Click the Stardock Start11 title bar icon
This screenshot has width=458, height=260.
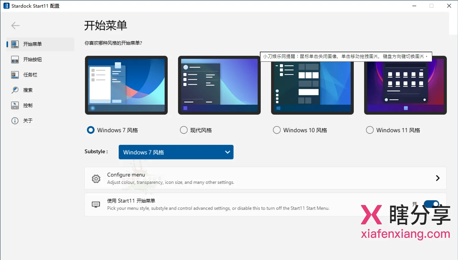[6, 6]
